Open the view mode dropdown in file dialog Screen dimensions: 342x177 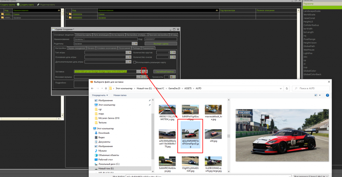(320, 95)
